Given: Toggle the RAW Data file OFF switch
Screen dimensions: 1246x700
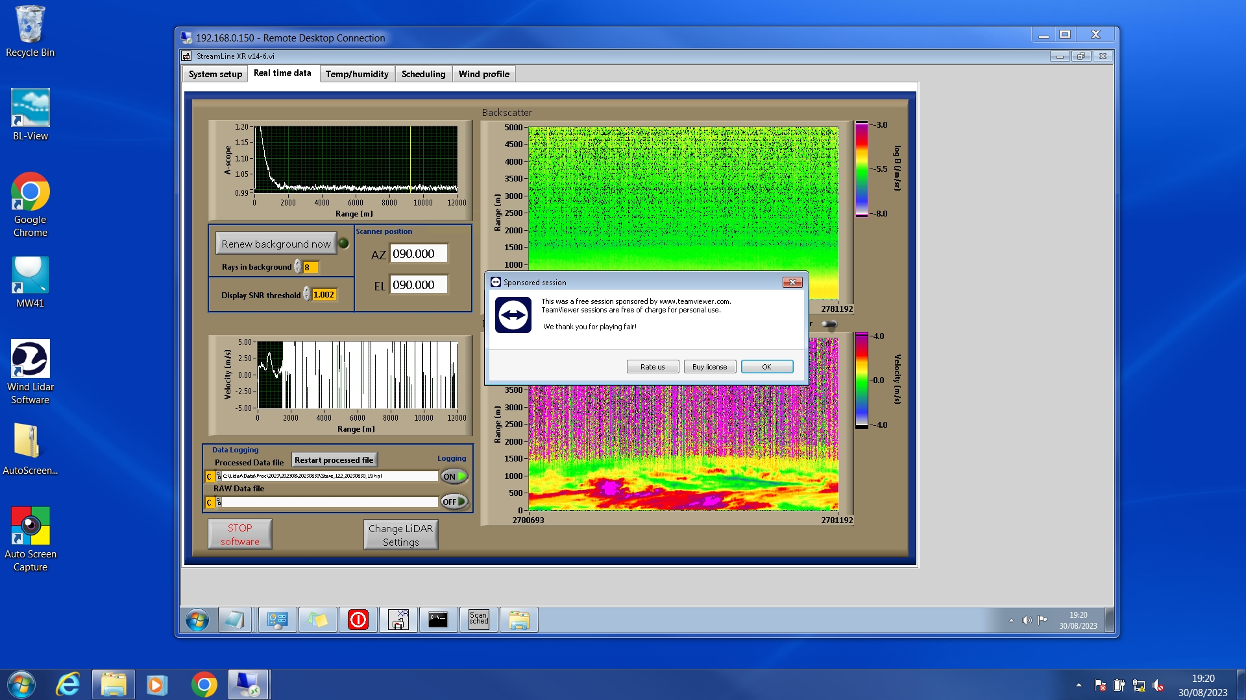Looking at the screenshot, I should 454,502.
